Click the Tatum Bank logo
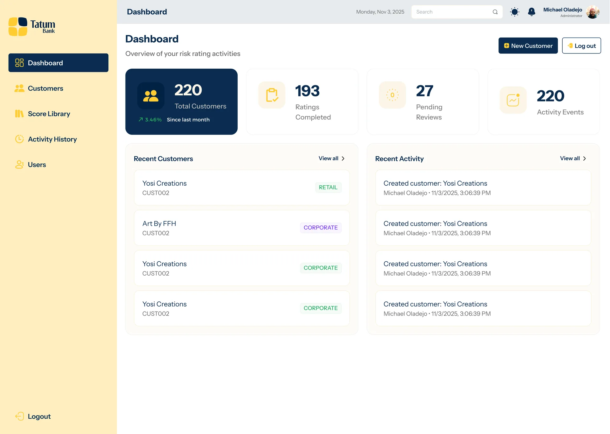Image resolution: width=610 pixels, height=434 pixels. 32,27
